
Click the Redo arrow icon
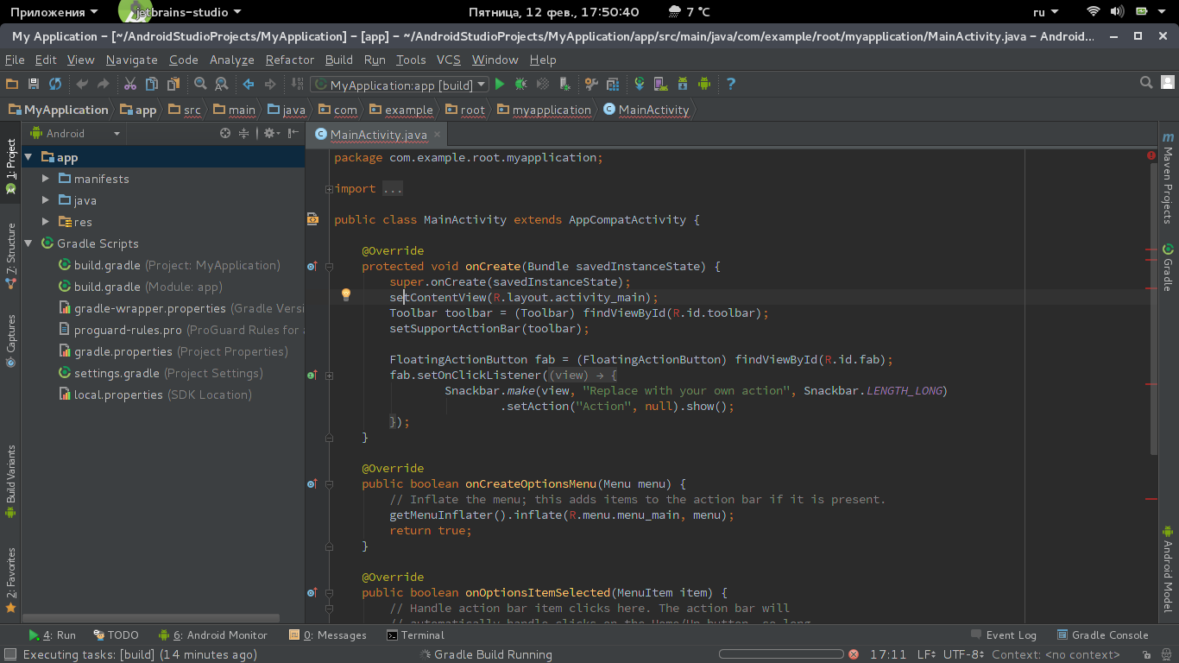click(104, 84)
